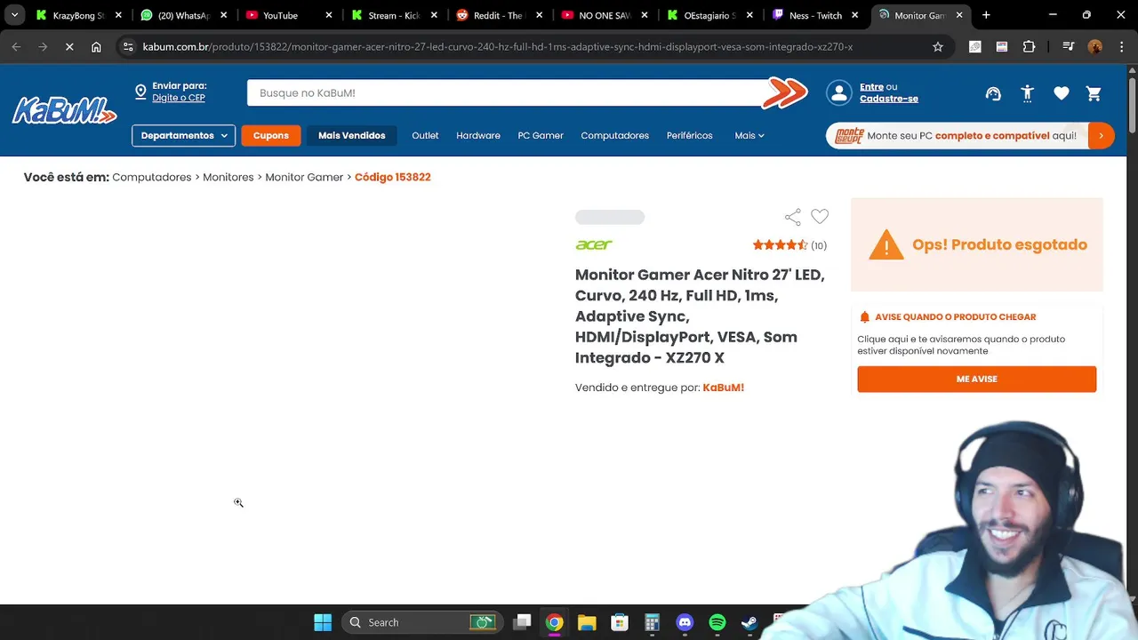1138x640 pixels.
Task: Click the location pin icon beside Enviar para
Action: pyautogui.click(x=140, y=92)
